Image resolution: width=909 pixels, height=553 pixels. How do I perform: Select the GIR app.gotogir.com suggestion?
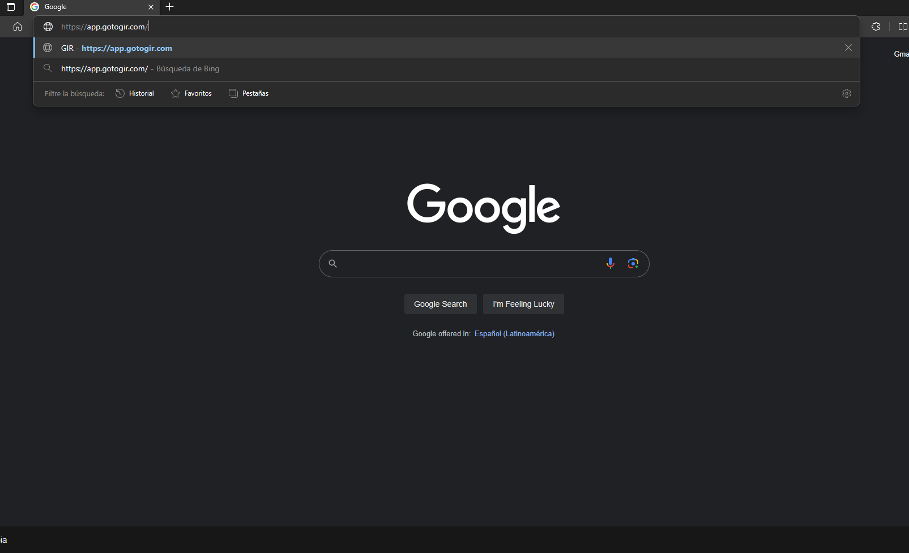(127, 48)
